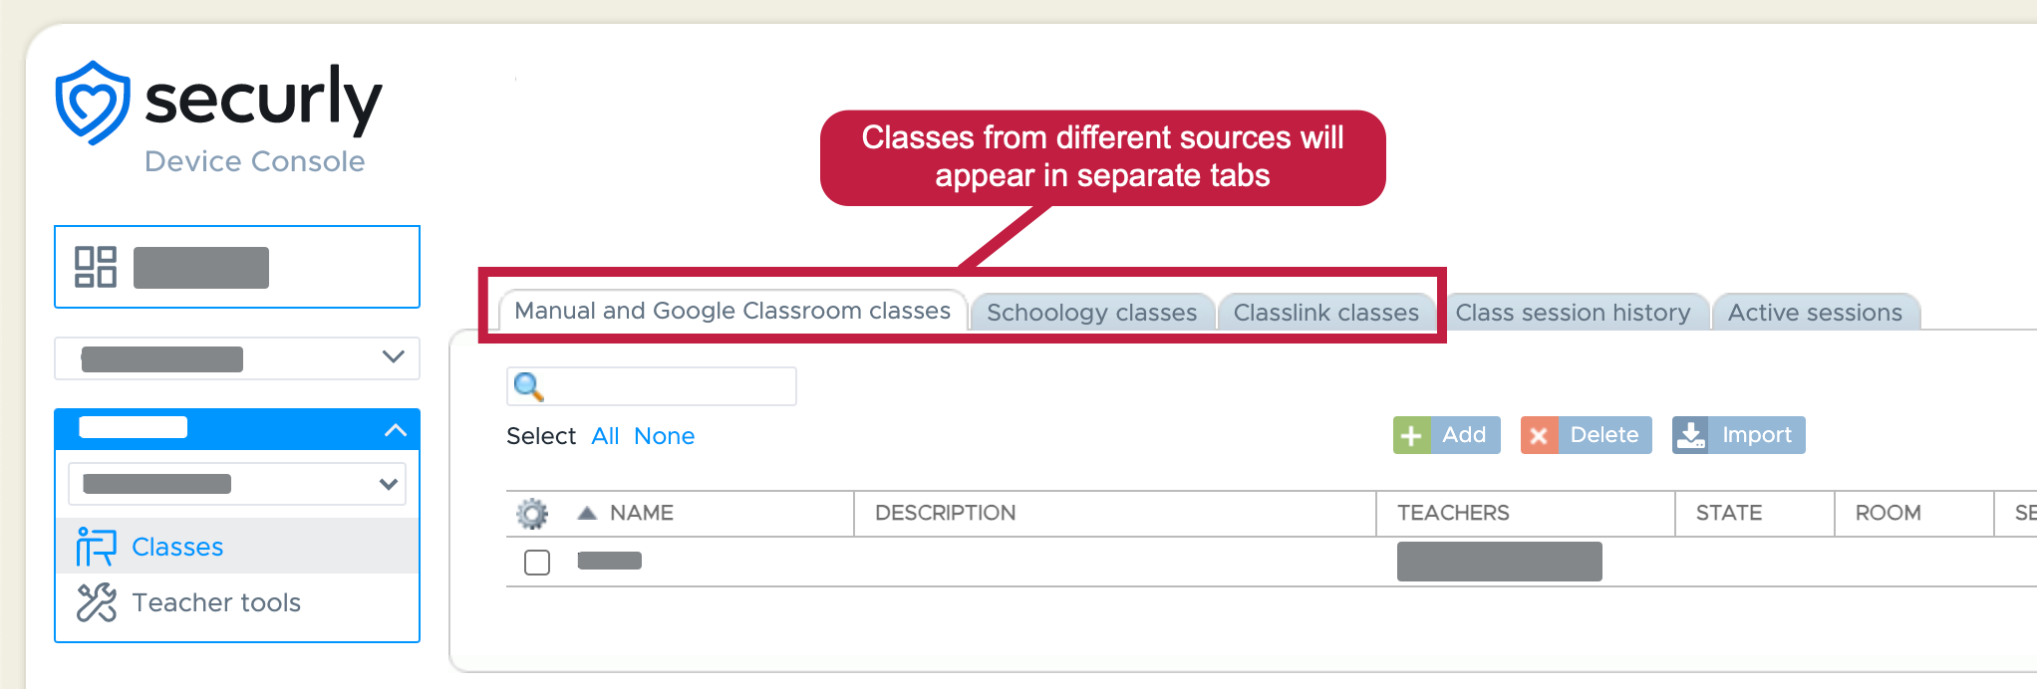Select the Classes presentation icon
Image resolution: width=2037 pixels, height=689 pixels.
[x=96, y=547]
